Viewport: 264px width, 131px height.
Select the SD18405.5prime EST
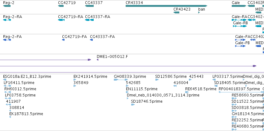click(216, 86)
